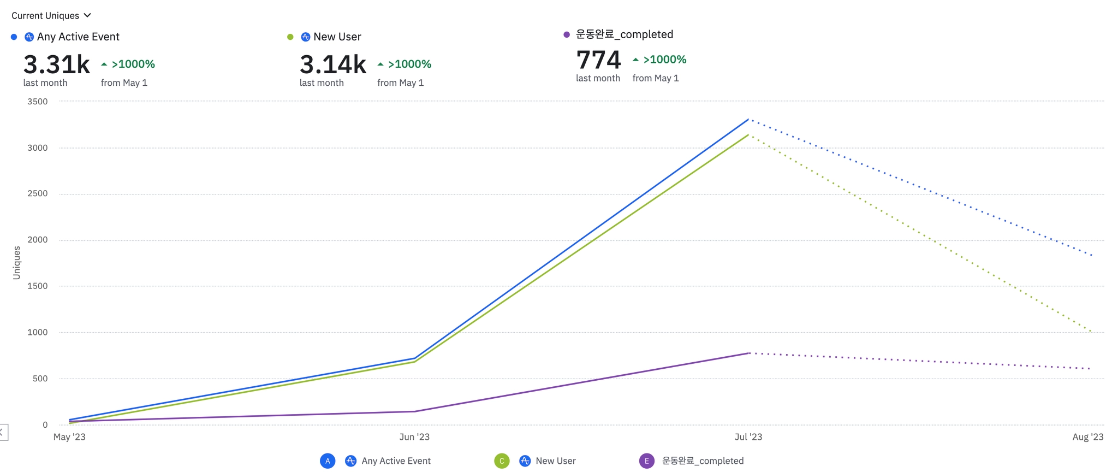
Task: Click the chevron next to Current Uniques
Action: [x=87, y=15]
